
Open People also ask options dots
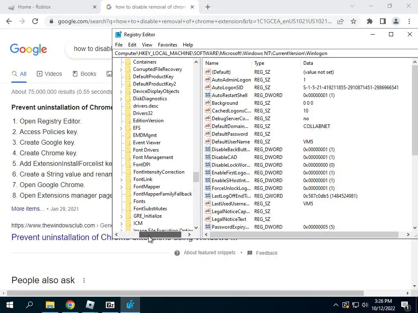click(x=84, y=280)
